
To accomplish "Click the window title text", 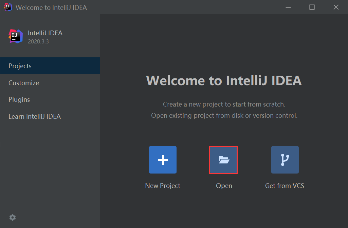I will pos(51,7).
